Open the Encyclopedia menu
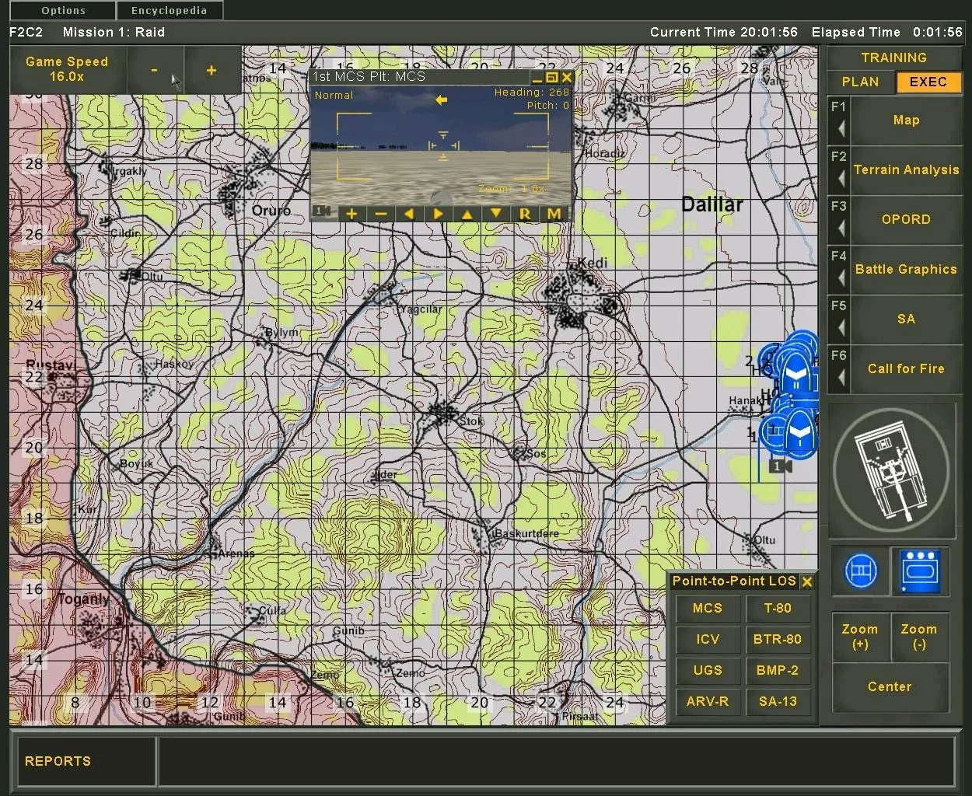Image resolution: width=972 pixels, height=796 pixels. tap(169, 11)
